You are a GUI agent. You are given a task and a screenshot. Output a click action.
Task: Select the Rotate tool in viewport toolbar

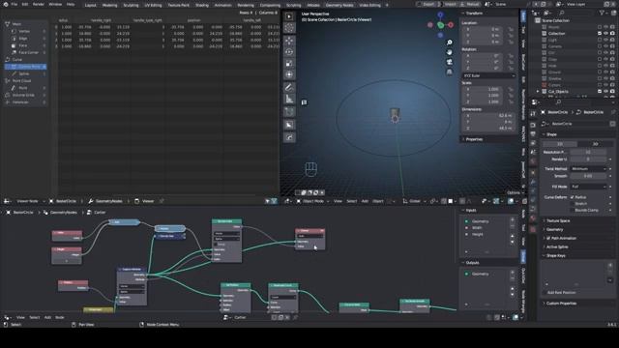click(x=289, y=52)
